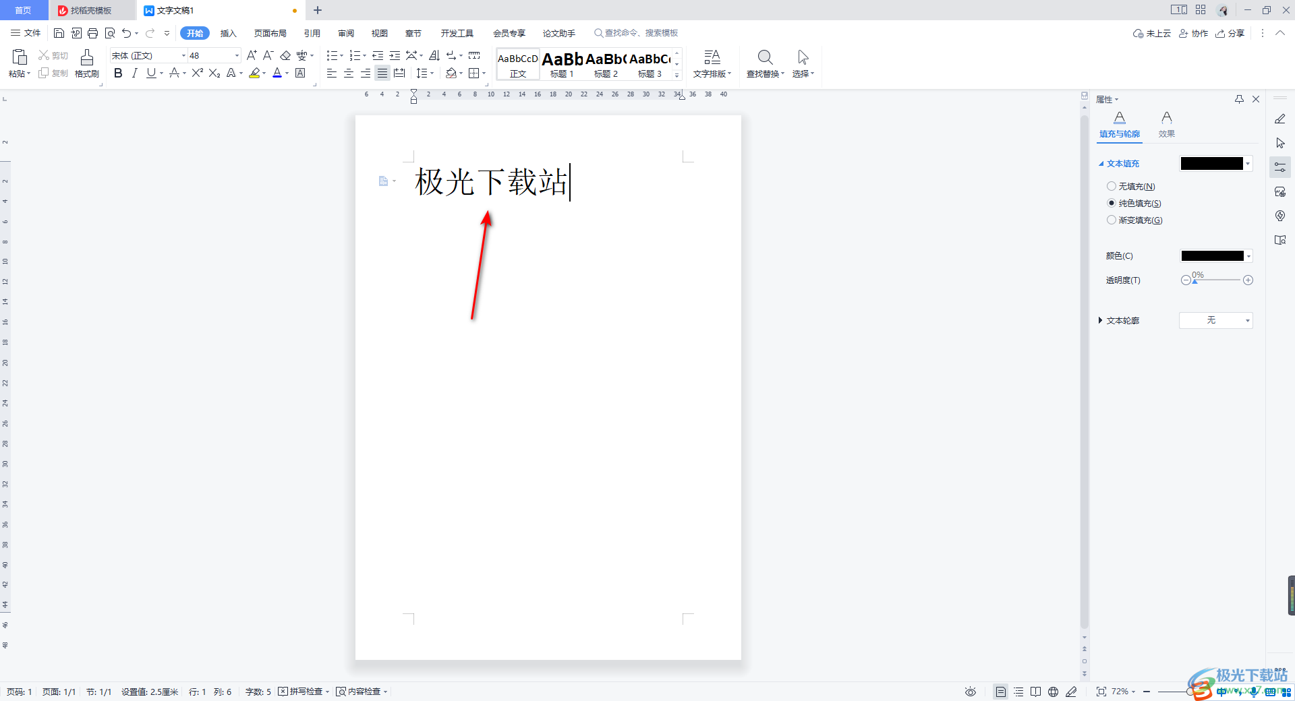Align text to the right

366,73
